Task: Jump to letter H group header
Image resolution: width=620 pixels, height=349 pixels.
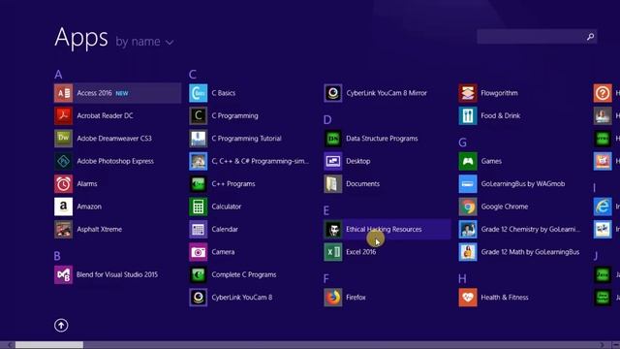Action: click(x=462, y=278)
